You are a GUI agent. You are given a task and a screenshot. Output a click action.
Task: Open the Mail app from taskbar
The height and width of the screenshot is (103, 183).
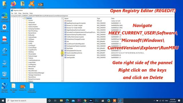pos(73,100)
